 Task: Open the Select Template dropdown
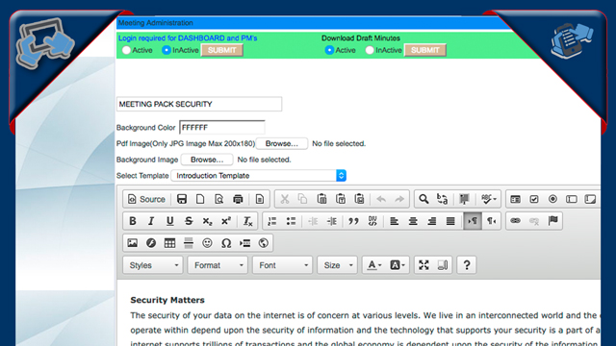(259, 175)
